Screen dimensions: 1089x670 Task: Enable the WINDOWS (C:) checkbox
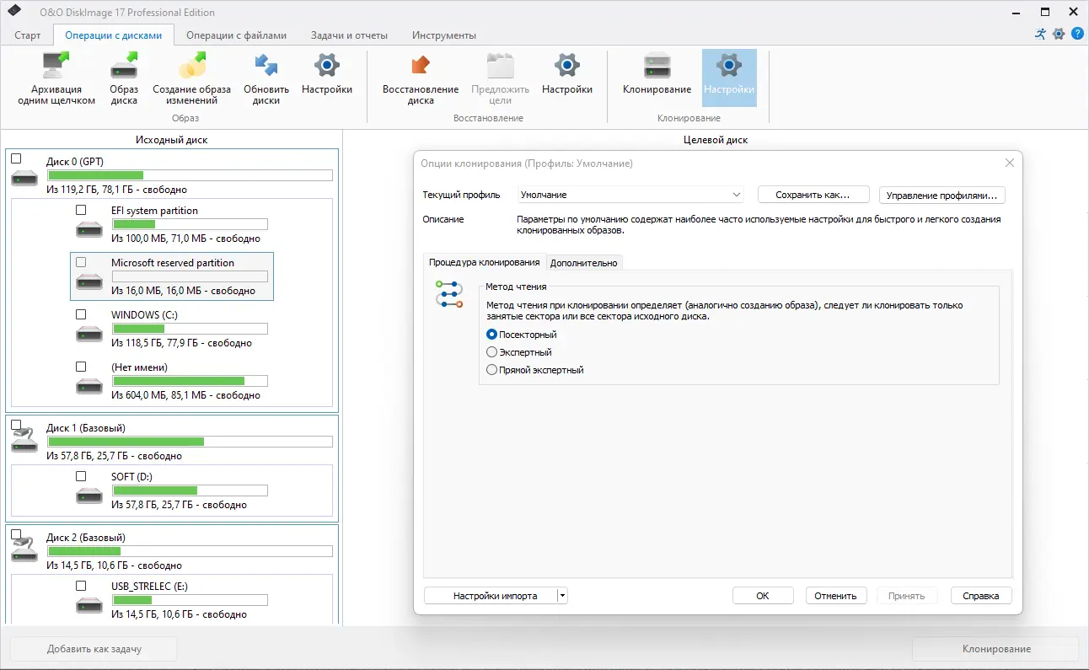(x=81, y=314)
